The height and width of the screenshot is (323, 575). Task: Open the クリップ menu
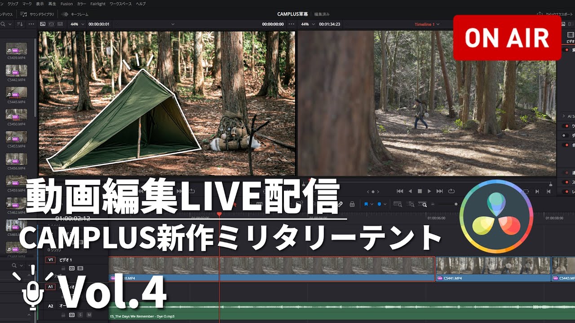point(13,4)
